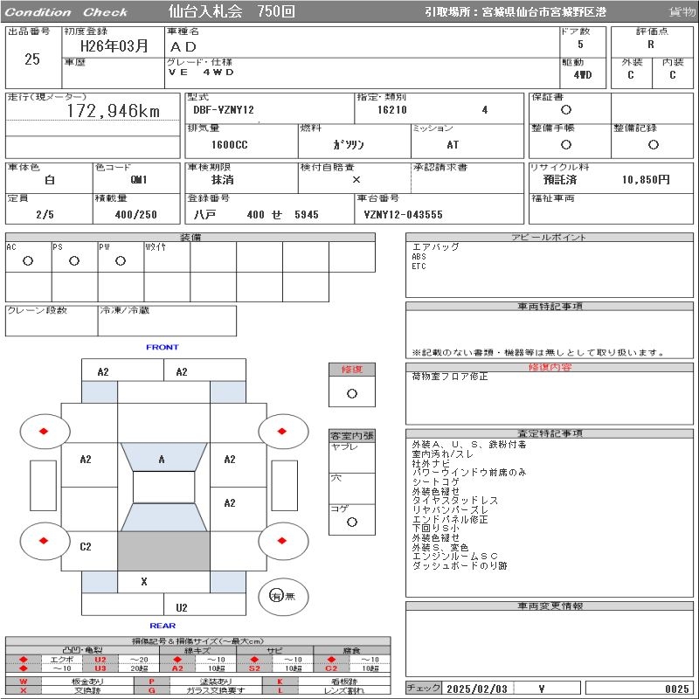The height and width of the screenshot is (699, 699).
Task: Click the chassis number VZNY12-043555
Action: (x=404, y=215)
